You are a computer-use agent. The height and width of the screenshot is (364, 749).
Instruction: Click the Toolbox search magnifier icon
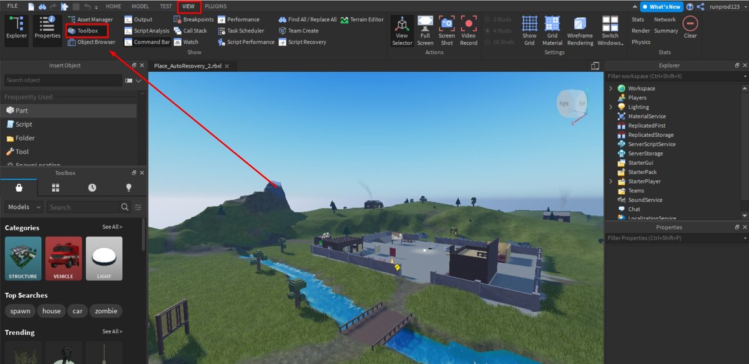click(125, 207)
